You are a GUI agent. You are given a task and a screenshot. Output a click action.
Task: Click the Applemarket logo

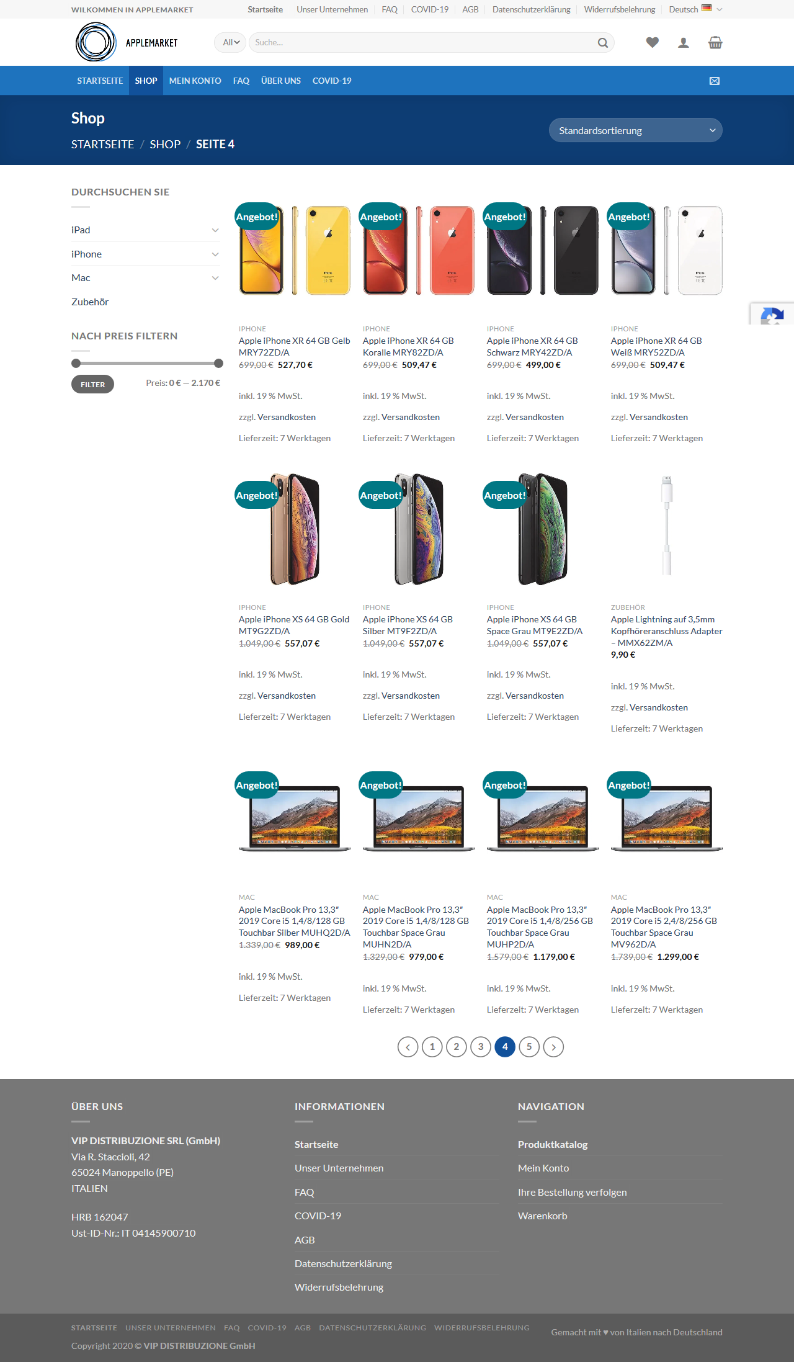point(127,42)
